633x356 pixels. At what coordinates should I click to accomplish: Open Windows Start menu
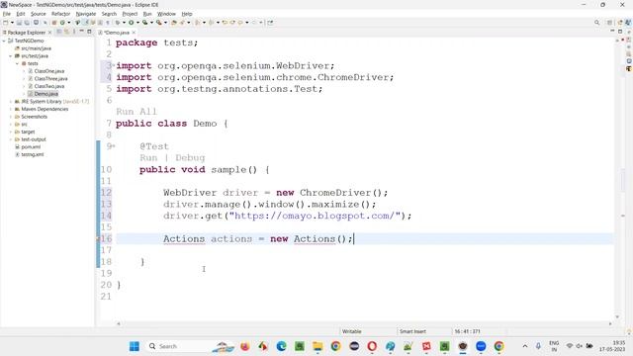pyautogui.click(x=135, y=346)
